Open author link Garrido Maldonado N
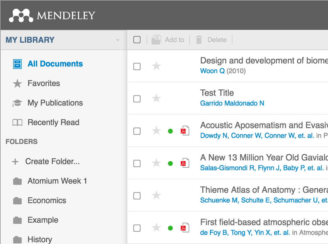 coord(232,103)
